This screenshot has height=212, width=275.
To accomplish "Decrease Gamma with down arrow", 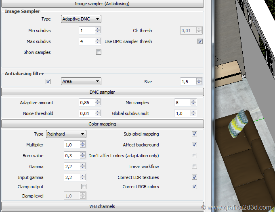I will [83, 168].
